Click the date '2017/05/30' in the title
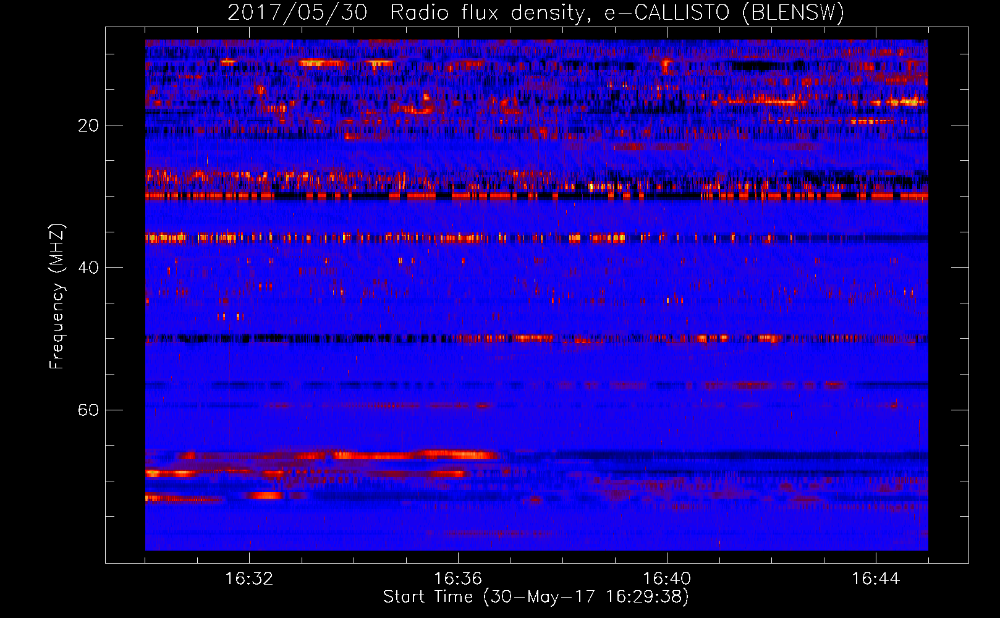The height and width of the screenshot is (618, 1000). click(297, 12)
